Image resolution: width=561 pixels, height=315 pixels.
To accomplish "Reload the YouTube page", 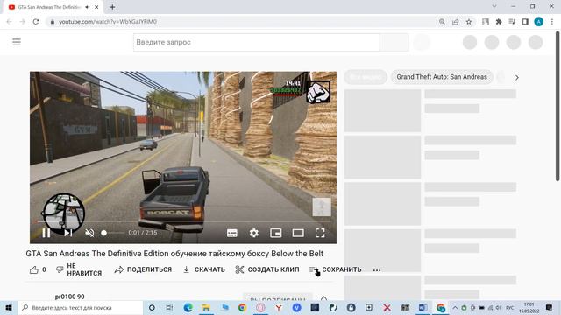I will (36, 22).
